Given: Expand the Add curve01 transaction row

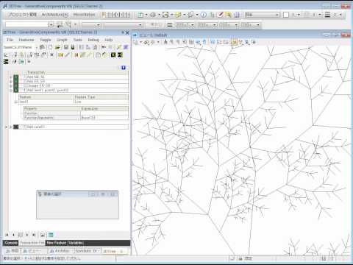Looking at the screenshot, I should tap(11, 127).
